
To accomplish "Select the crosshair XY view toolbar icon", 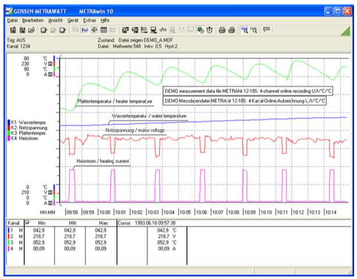I will 94,30.
